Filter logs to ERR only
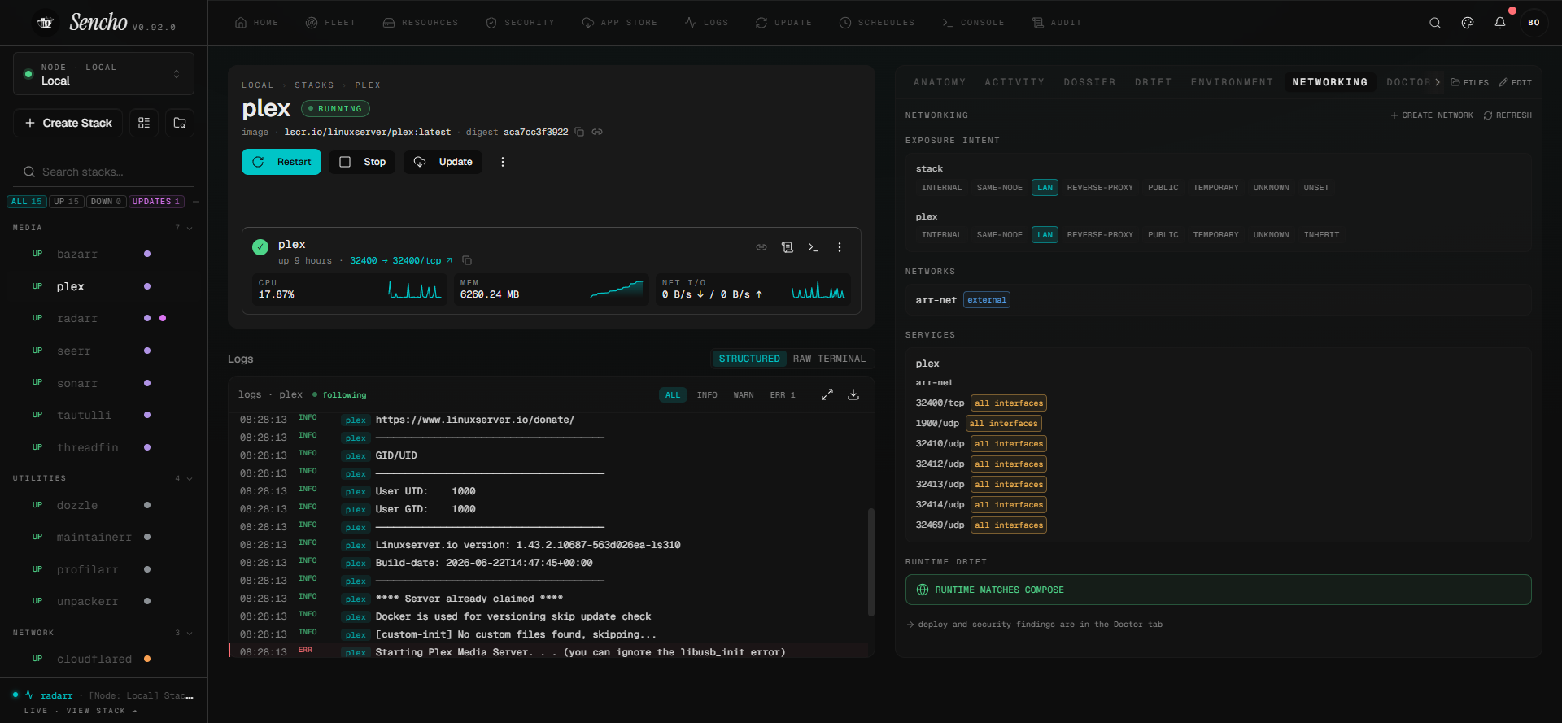Image resolution: width=1562 pixels, height=723 pixels. pyautogui.click(x=783, y=395)
